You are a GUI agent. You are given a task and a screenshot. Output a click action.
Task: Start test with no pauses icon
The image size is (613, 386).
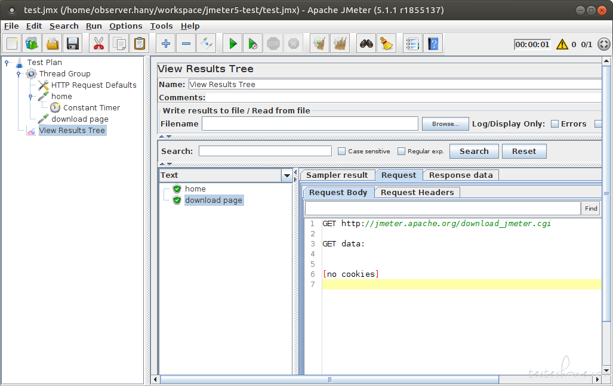pos(253,44)
